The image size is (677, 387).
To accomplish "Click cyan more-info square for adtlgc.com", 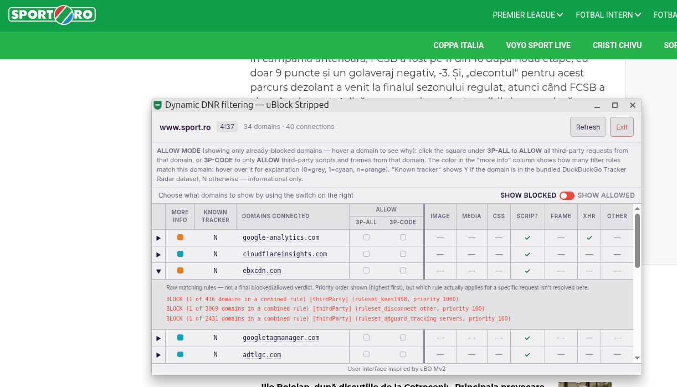I will [180, 354].
